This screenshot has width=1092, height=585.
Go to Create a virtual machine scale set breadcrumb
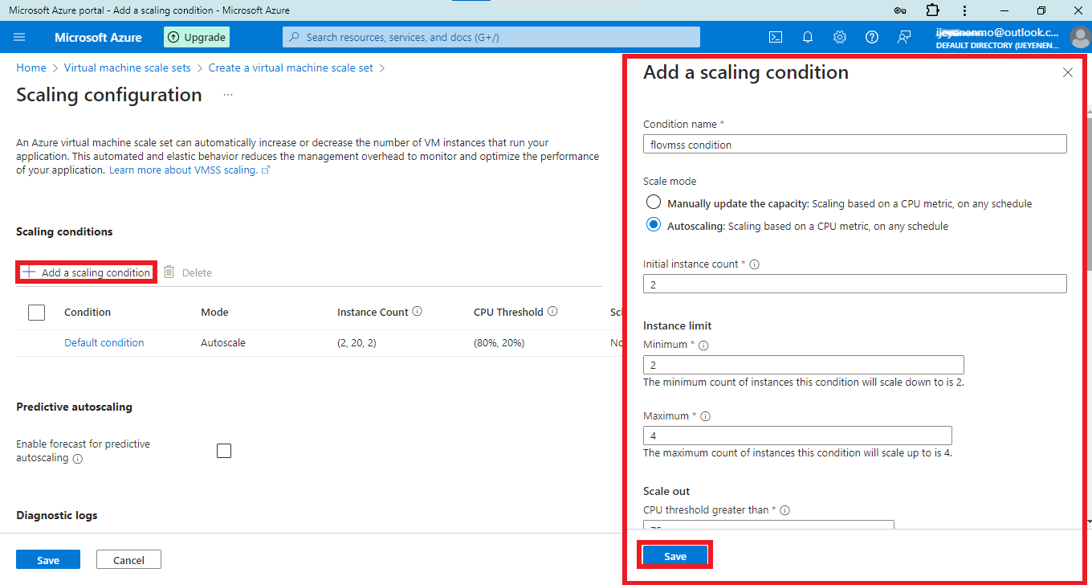tap(291, 67)
